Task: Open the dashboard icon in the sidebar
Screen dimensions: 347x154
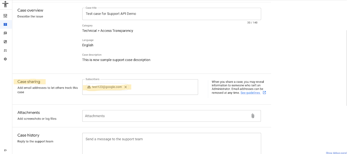Action: [5, 16]
